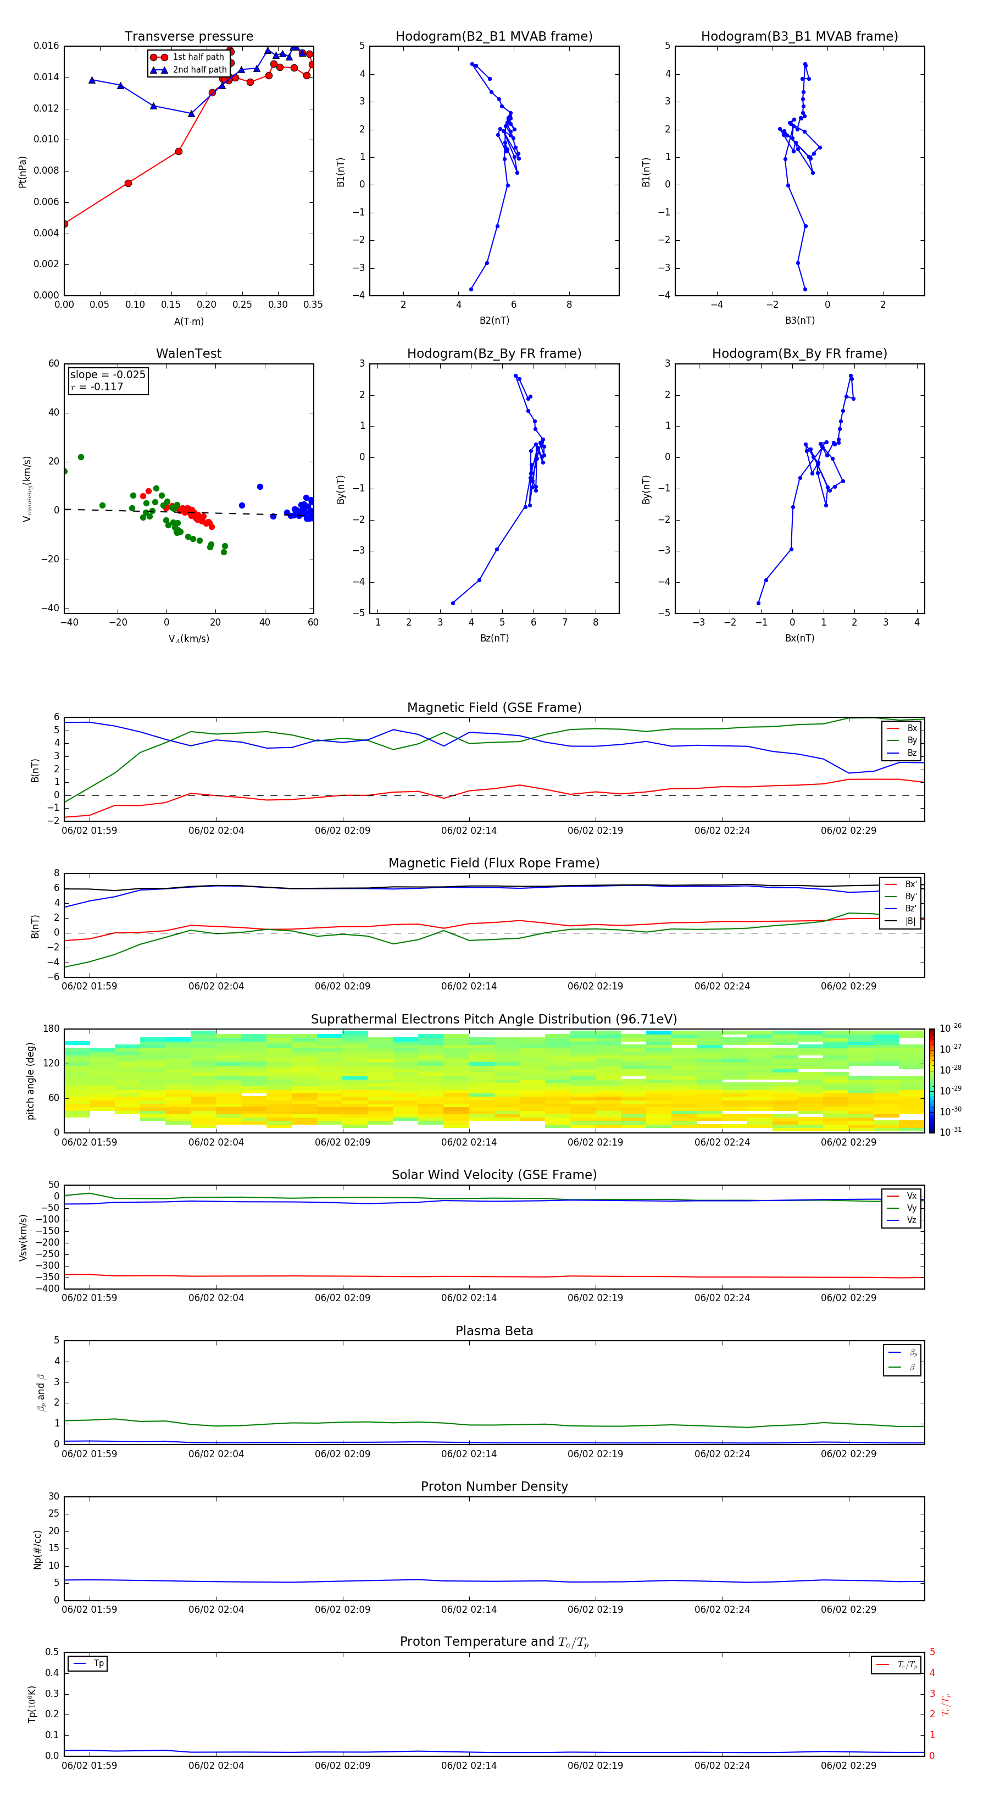Click the Pt(nPa) y-axis label
Image resolution: width=989 pixels, height=1814 pixels.
pos(23,171)
